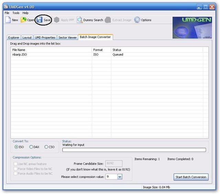220x194 pixels.
Task: Open the Tools menu
Action: click(x=16, y=13)
